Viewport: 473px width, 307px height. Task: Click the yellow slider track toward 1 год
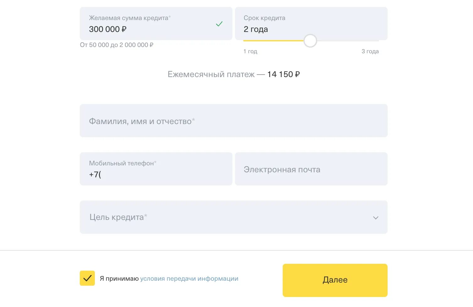coord(273,41)
